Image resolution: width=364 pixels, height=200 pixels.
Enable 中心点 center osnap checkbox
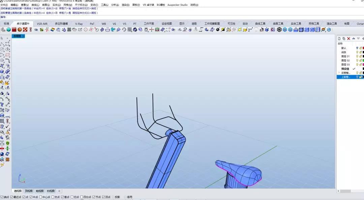pyautogui.click(x=41, y=197)
